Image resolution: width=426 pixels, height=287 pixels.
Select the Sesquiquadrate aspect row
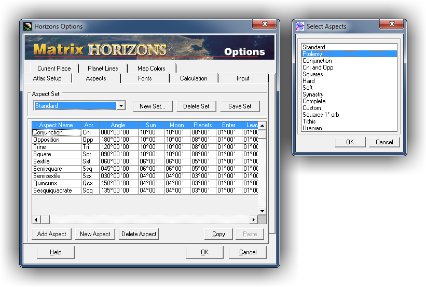pos(145,190)
